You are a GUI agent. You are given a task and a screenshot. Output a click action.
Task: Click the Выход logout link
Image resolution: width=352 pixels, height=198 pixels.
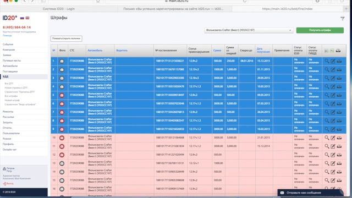click(x=10, y=183)
